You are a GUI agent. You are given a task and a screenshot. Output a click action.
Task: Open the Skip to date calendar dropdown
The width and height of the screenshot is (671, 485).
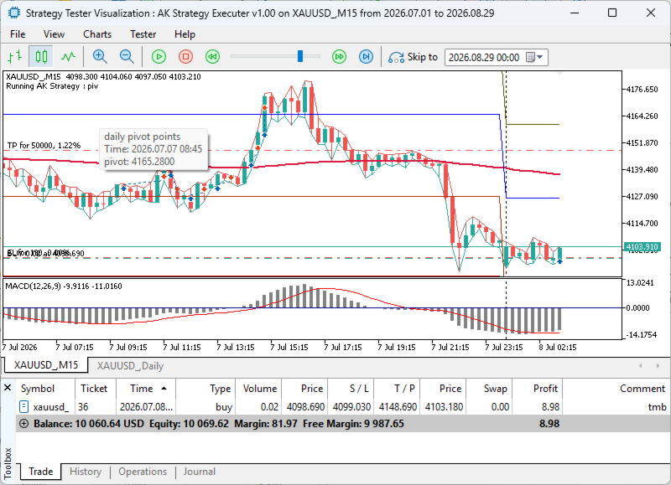pyautogui.click(x=534, y=57)
